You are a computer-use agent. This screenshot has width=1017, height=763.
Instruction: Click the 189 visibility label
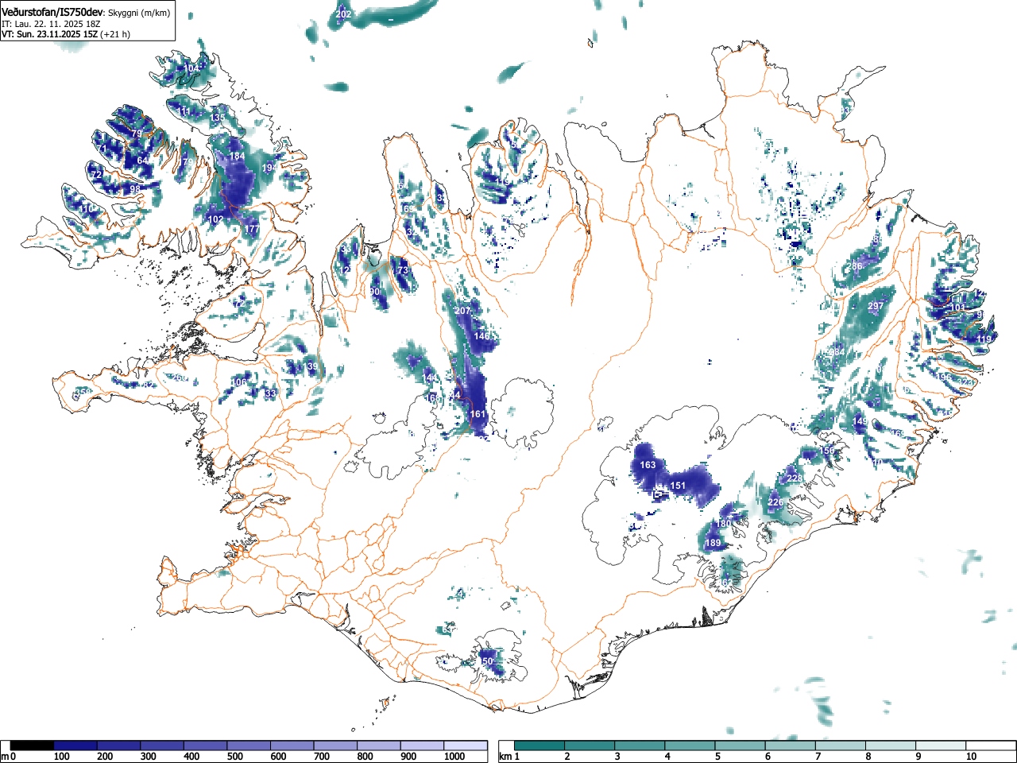pos(713,543)
